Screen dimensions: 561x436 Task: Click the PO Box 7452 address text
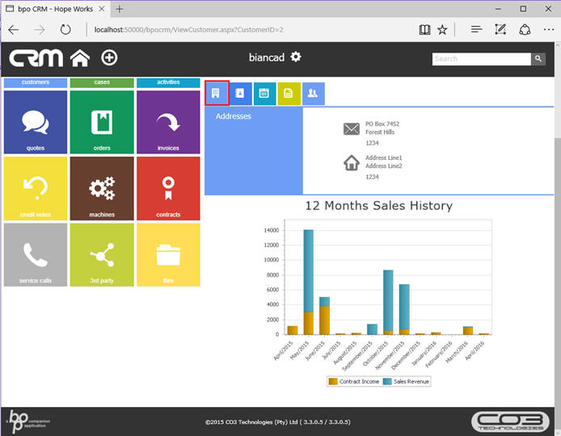[382, 124]
